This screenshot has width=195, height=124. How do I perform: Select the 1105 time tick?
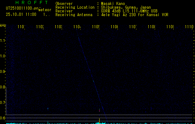[95, 27]
